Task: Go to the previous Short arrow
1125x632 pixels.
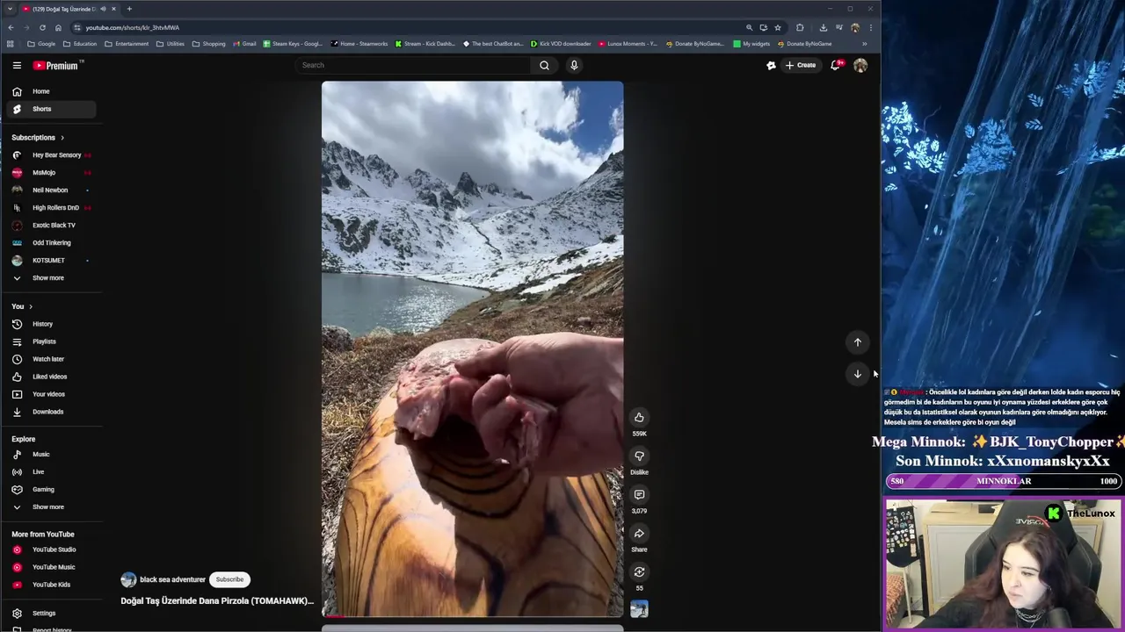Action: [x=858, y=342]
